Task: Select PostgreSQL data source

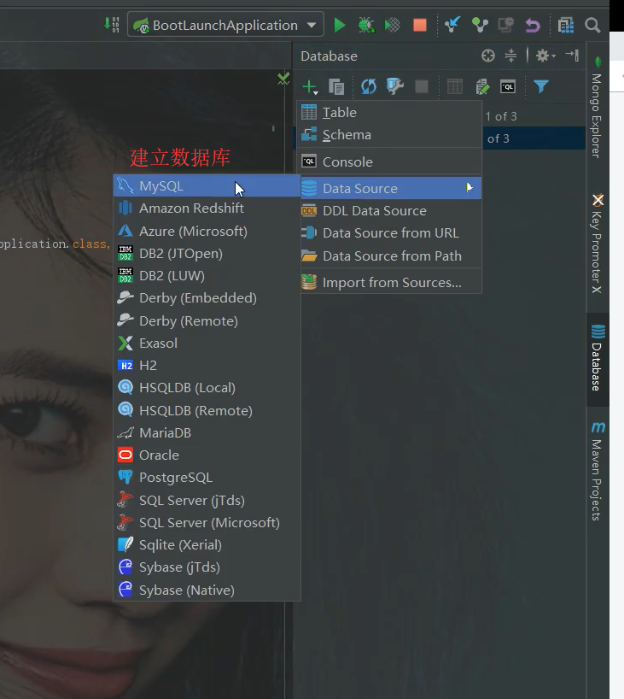Action: [207, 478]
